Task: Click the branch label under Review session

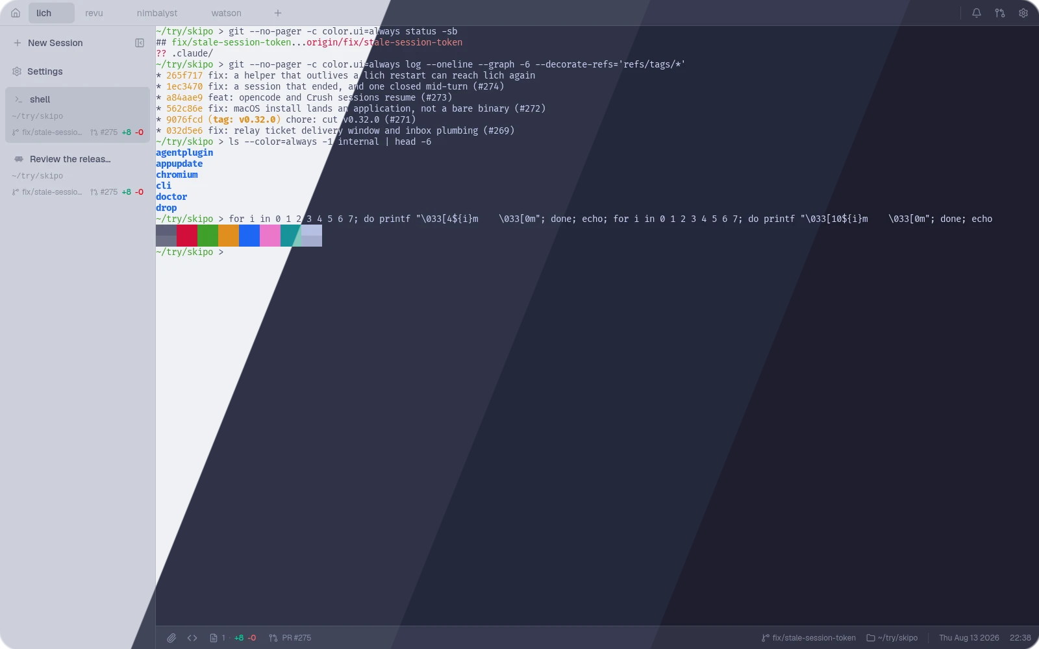Action: coord(47,192)
